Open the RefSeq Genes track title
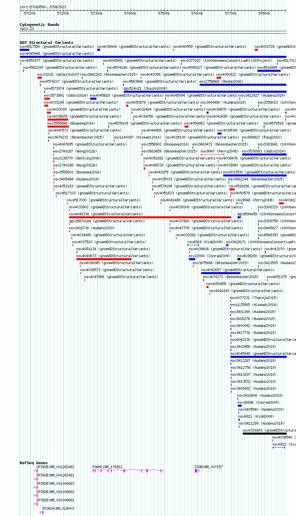This screenshot has height=516, width=296. click(34, 463)
